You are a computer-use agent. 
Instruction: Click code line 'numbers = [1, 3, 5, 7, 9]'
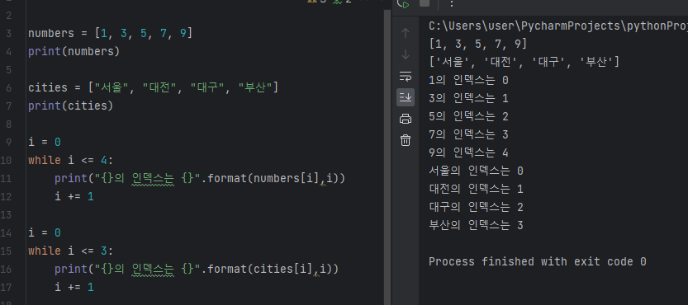pyautogui.click(x=111, y=33)
